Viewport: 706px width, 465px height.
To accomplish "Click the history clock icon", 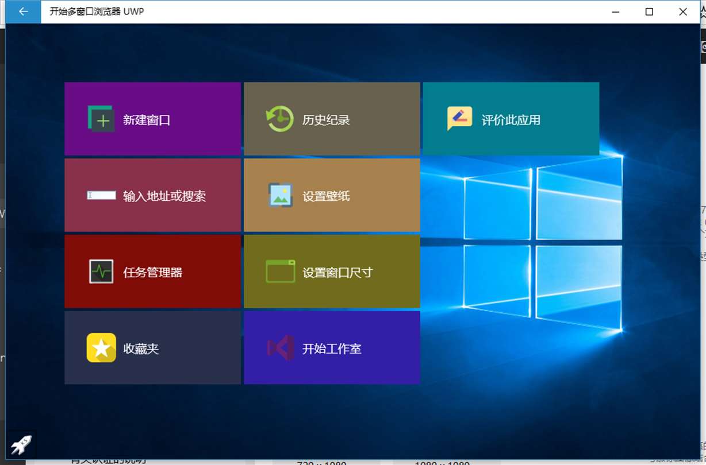I will 280,119.
